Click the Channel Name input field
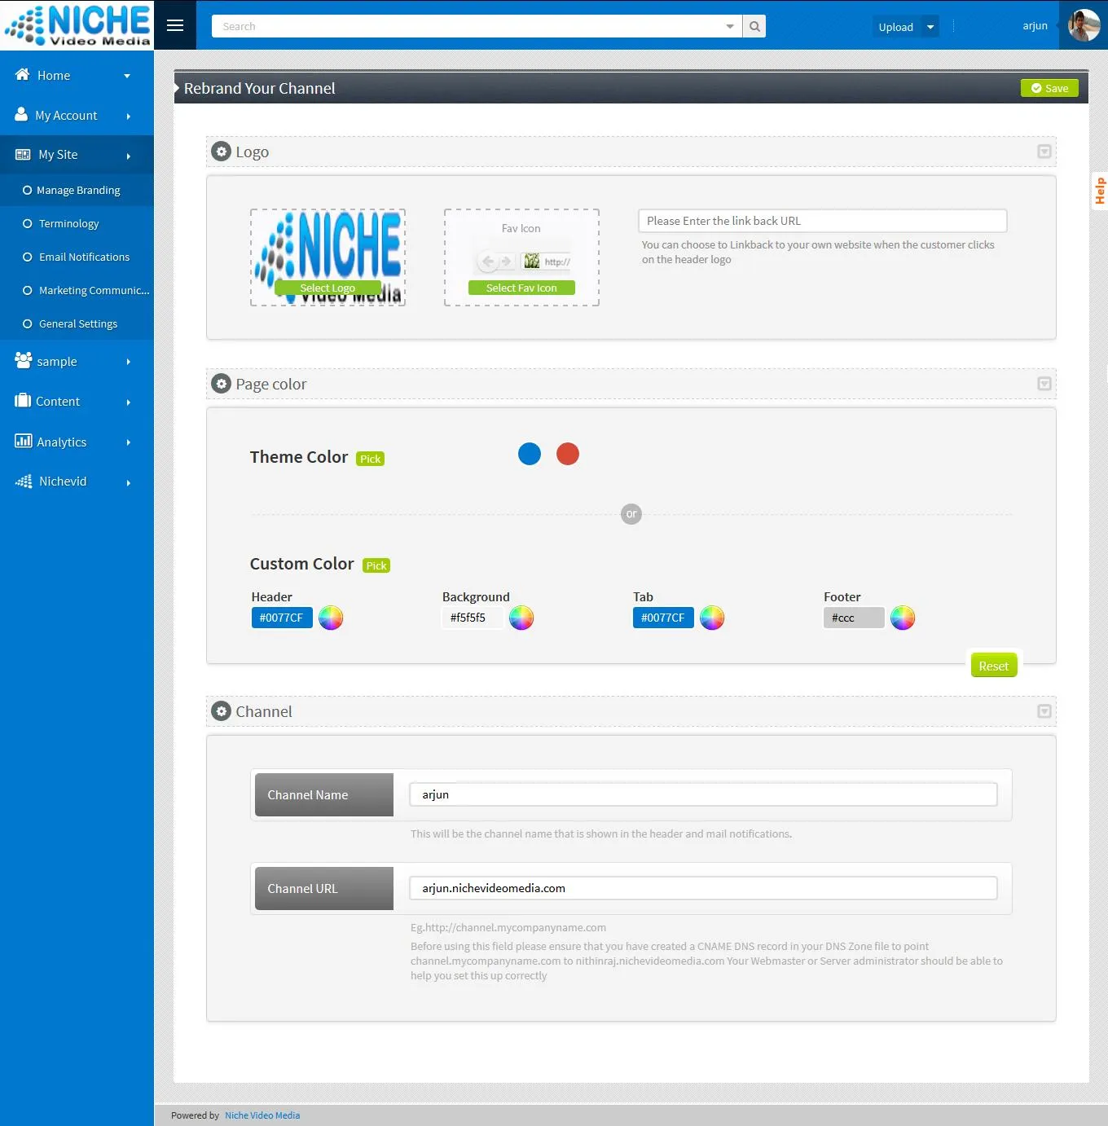 704,794
